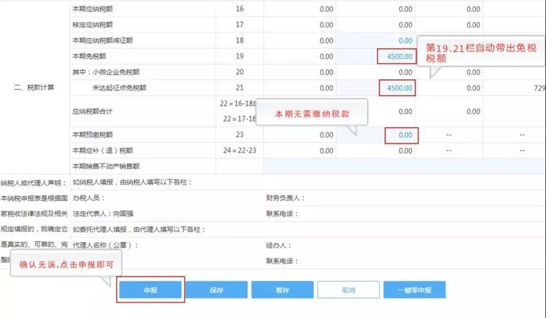Click the 法定代表人:向国强 text

[x=103, y=214]
